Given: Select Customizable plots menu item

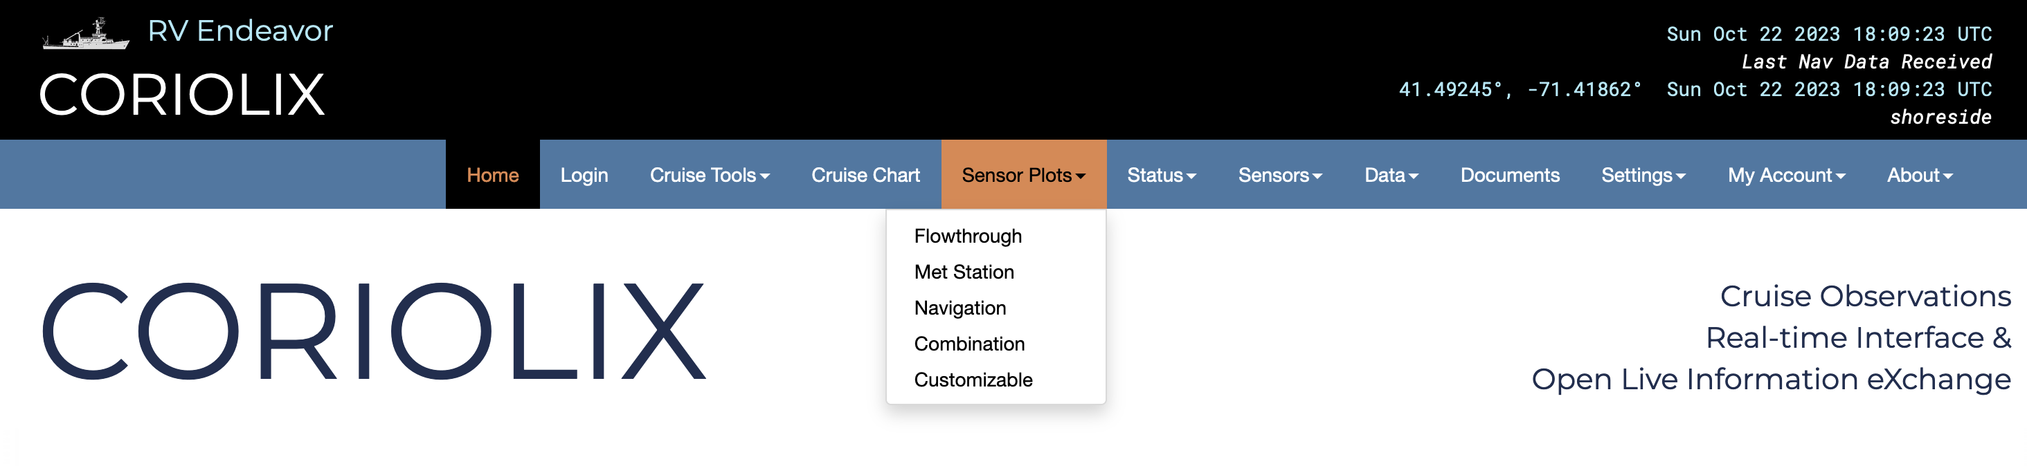Looking at the screenshot, I should [973, 380].
